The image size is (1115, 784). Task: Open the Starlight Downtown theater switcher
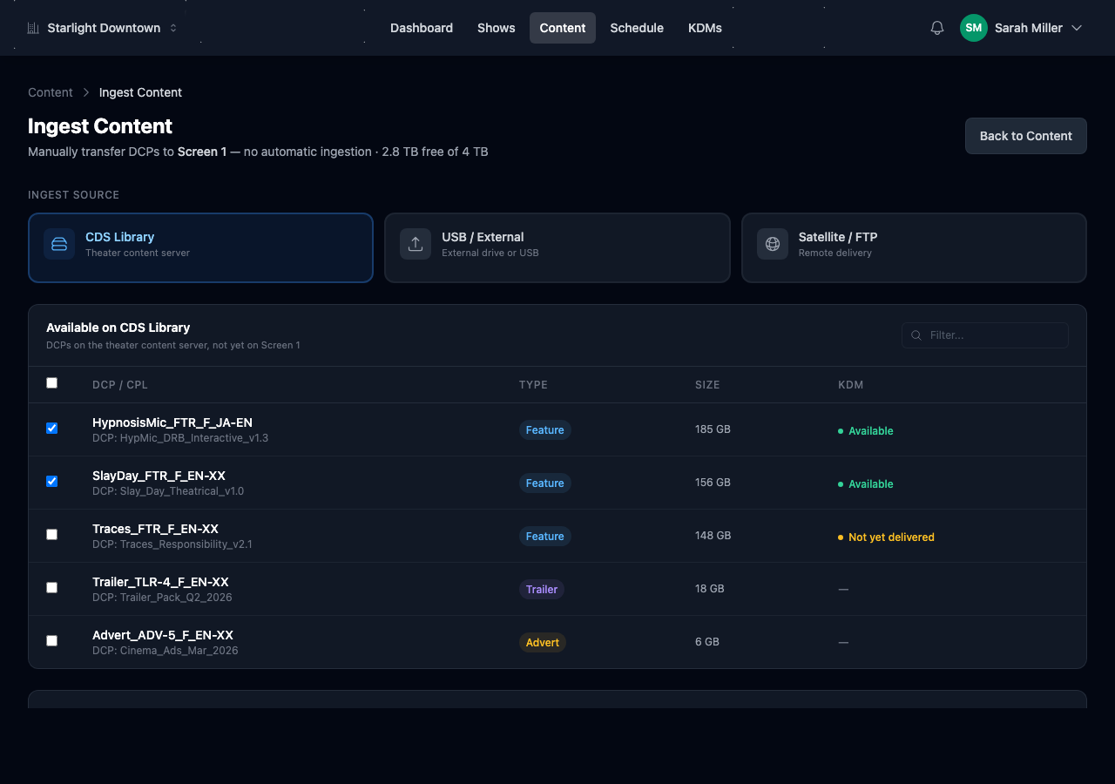tap(103, 28)
